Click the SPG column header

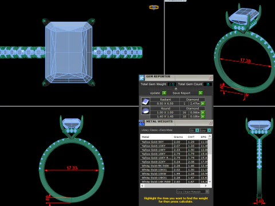coord(203,137)
